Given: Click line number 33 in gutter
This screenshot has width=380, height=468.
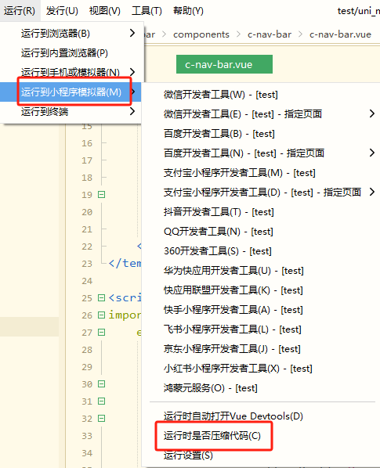Looking at the screenshot, I should (x=87, y=436).
